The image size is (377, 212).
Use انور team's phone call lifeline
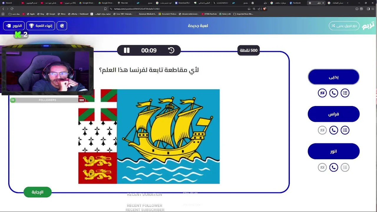pyautogui.click(x=334, y=168)
